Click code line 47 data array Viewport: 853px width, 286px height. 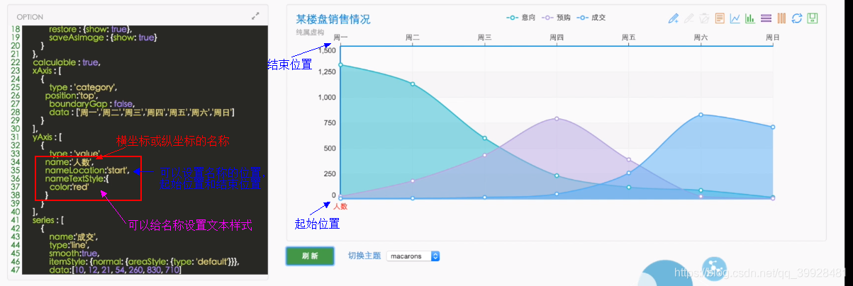[x=114, y=270]
